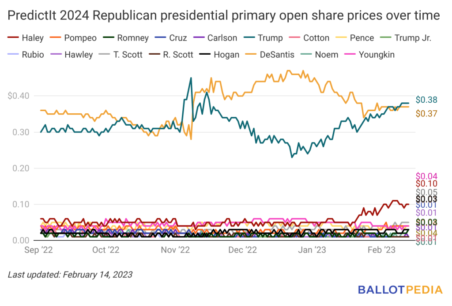Select the Pence legend item
This screenshot has height=306, width=452.
point(354,38)
